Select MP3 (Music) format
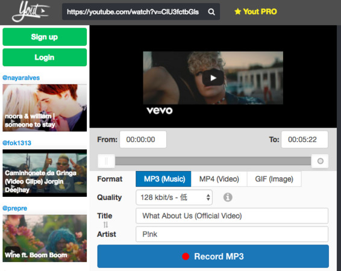 click(163, 179)
